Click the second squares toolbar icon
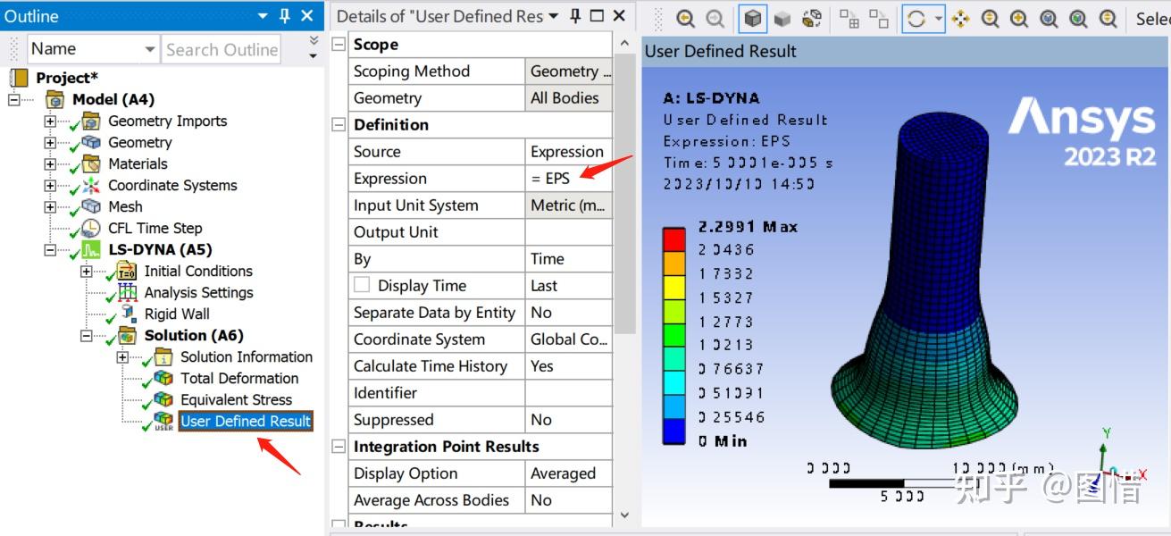The image size is (1171, 536). (x=879, y=18)
